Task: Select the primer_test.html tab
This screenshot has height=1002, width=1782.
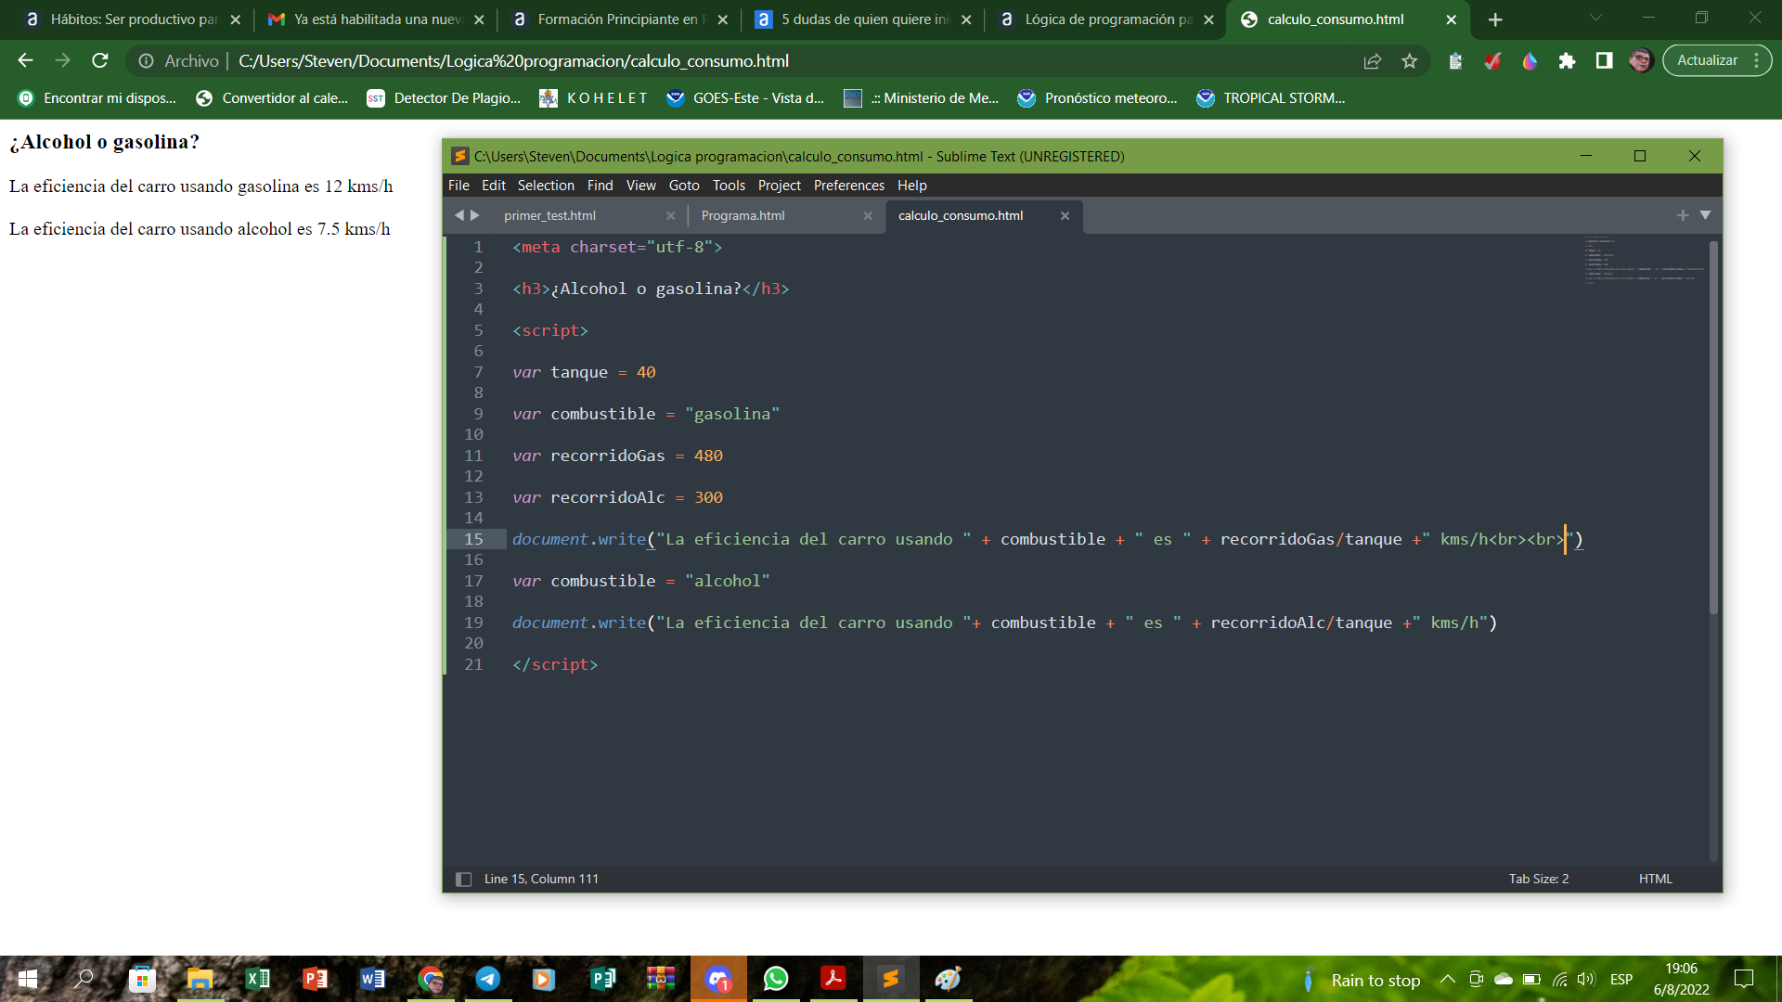Action: pyautogui.click(x=549, y=215)
